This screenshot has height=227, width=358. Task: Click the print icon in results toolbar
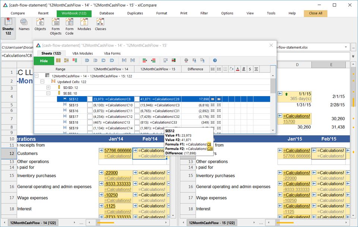coord(186,60)
